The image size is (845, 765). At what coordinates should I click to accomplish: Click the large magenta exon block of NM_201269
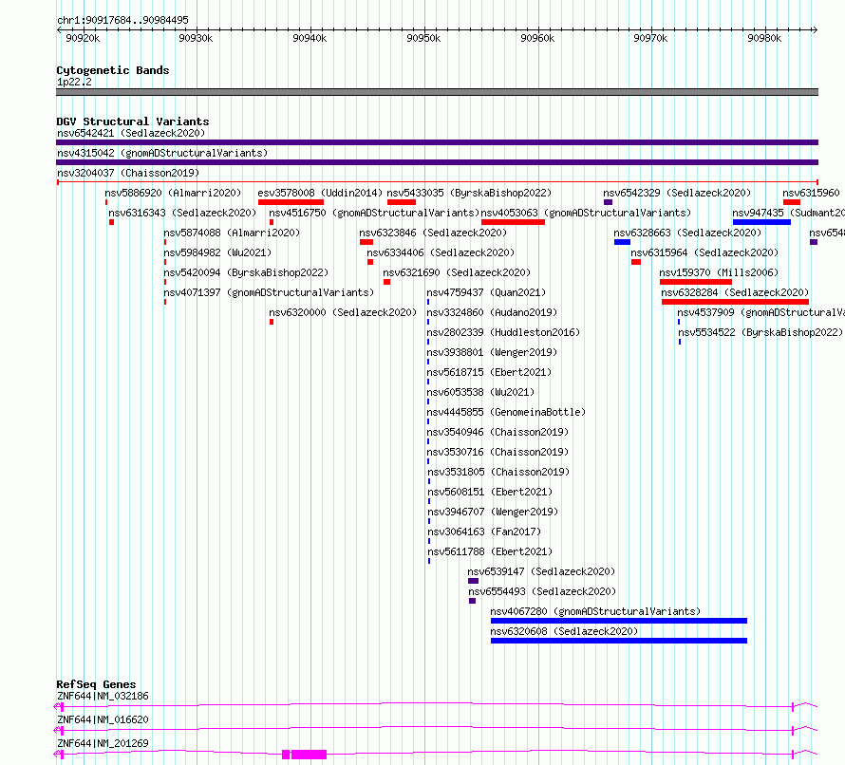point(309,755)
